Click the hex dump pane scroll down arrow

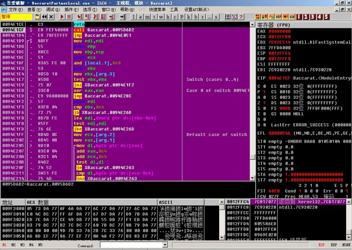coord(222,237)
